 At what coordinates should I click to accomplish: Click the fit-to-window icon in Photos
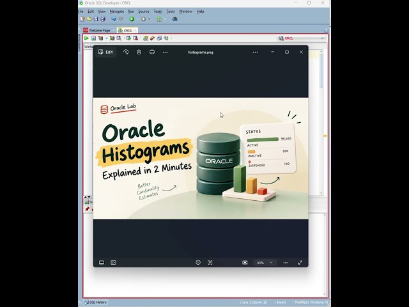coord(245,263)
